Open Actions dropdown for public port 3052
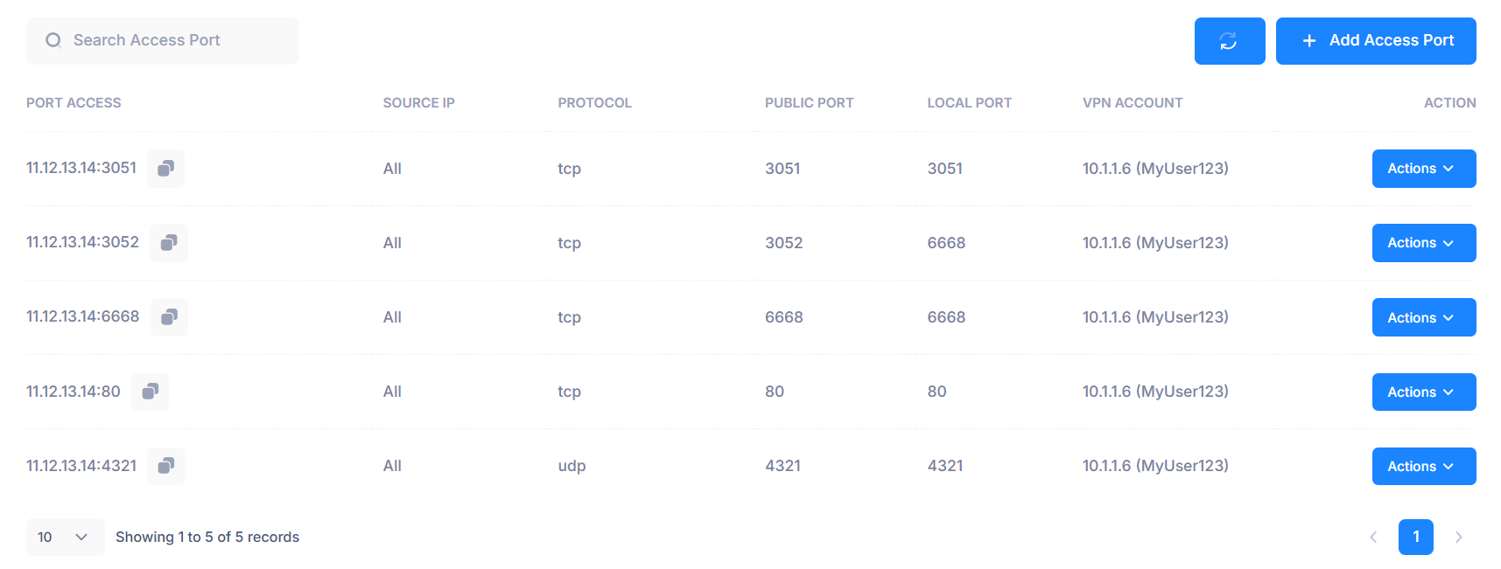1501x569 pixels. tap(1424, 243)
